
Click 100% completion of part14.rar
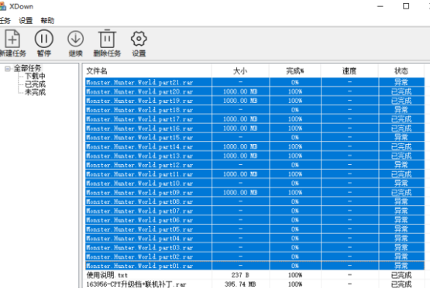point(295,146)
